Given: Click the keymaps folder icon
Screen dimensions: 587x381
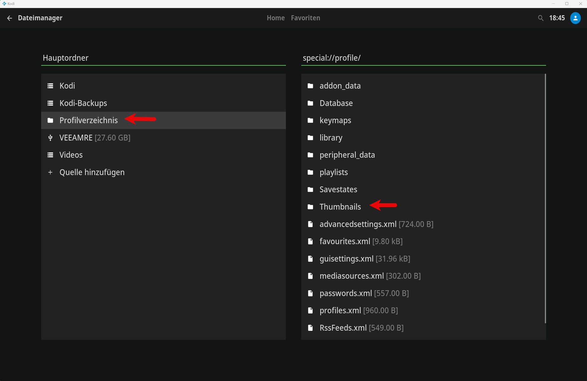Looking at the screenshot, I should pos(310,120).
